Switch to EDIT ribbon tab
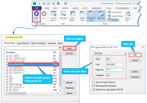Screen dimensions: 147x103 55,8
